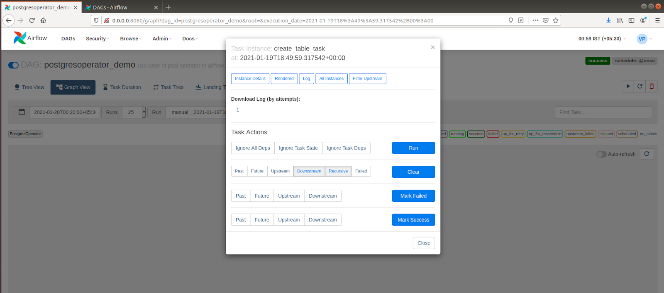Click the browser home icon

43,20
